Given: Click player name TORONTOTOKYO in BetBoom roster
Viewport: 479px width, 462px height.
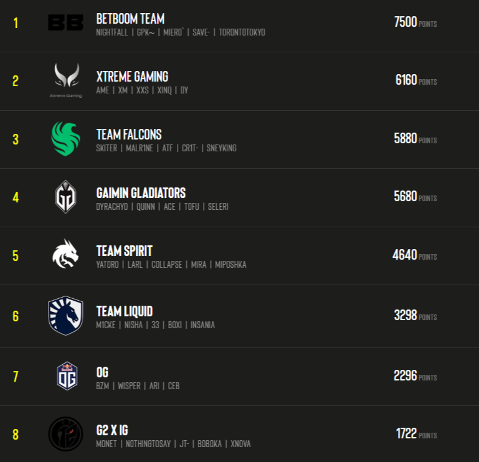Looking at the screenshot, I should point(242,32).
